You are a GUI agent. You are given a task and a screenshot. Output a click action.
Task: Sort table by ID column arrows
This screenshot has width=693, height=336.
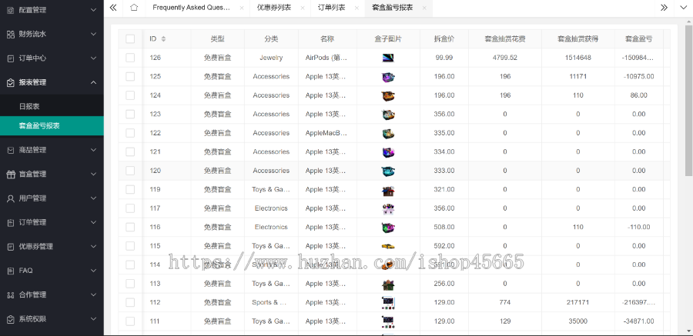pos(163,39)
